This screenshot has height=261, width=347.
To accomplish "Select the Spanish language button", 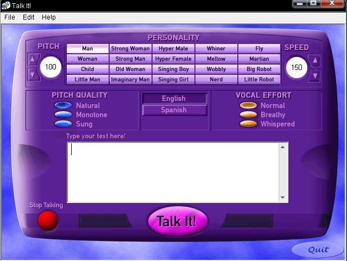I will [x=174, y=110].
